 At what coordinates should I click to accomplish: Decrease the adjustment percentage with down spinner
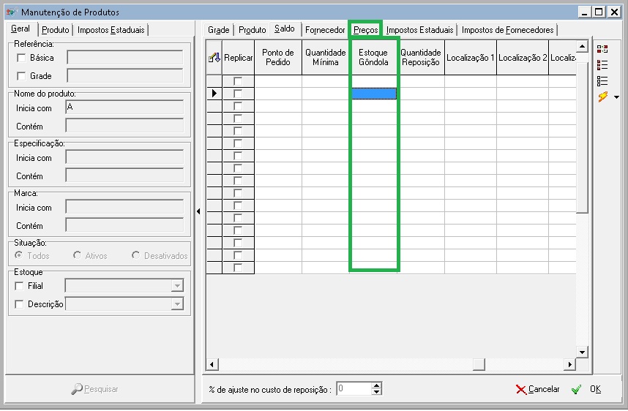[x=376, y=392]
